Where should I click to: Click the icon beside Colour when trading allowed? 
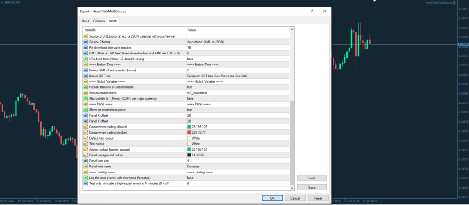click(x=86, y=127)
